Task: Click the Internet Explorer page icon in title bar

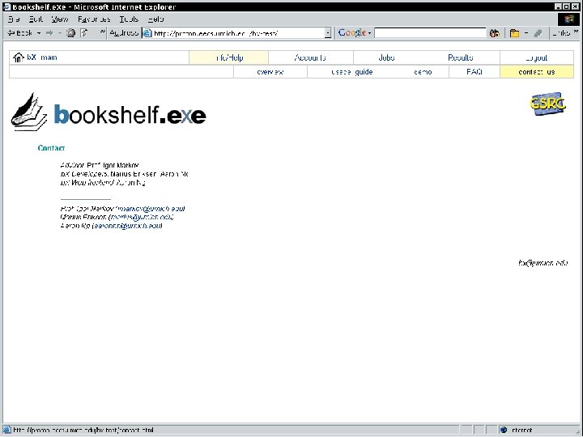Action: [x=7, y=6]
